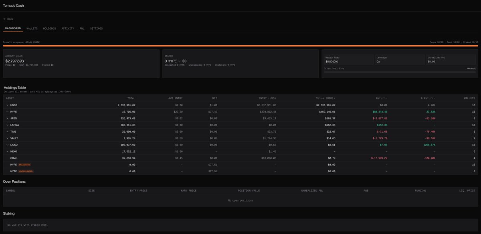Click the Unrealized PnL $0.00 card
481x234 pixels.
(x=451, y=60)
